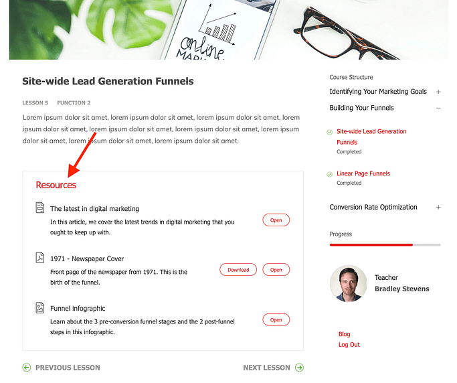
Task: Download the 1971 Newspaper Cover file
Action: pos(238,270)
